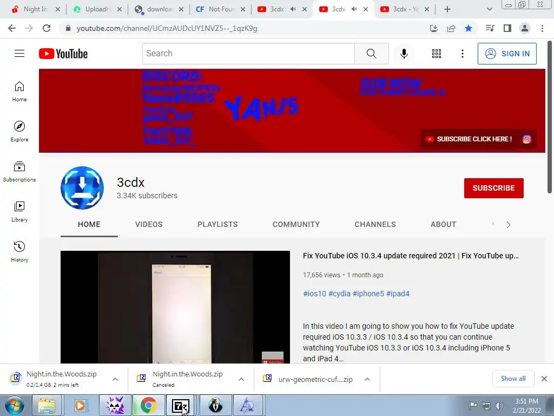Expand options for urw-geometric-cuf zip download
The image size is (554, 416).
367,379
